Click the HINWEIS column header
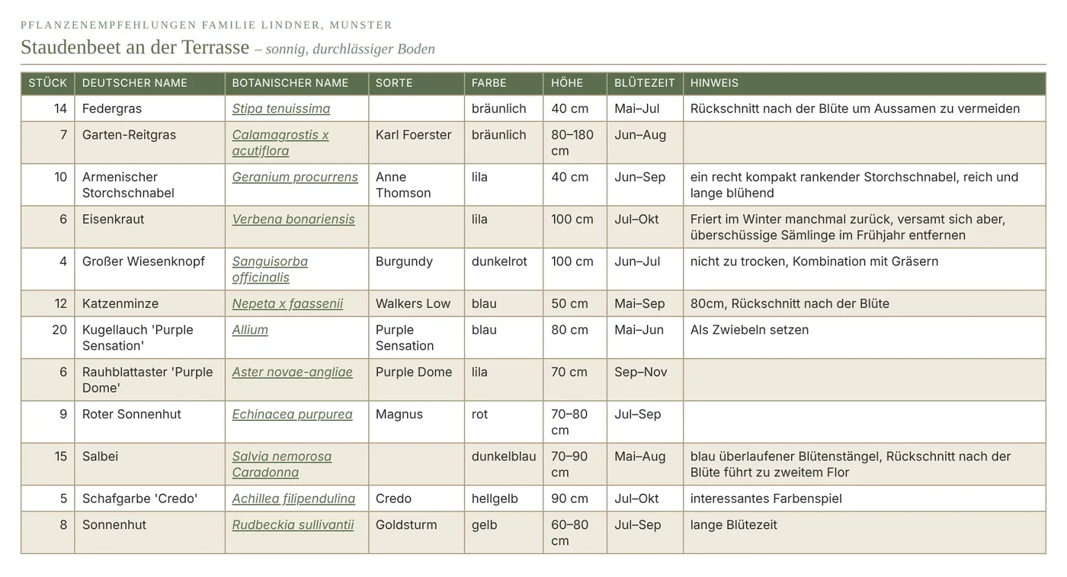 (864, 83)
